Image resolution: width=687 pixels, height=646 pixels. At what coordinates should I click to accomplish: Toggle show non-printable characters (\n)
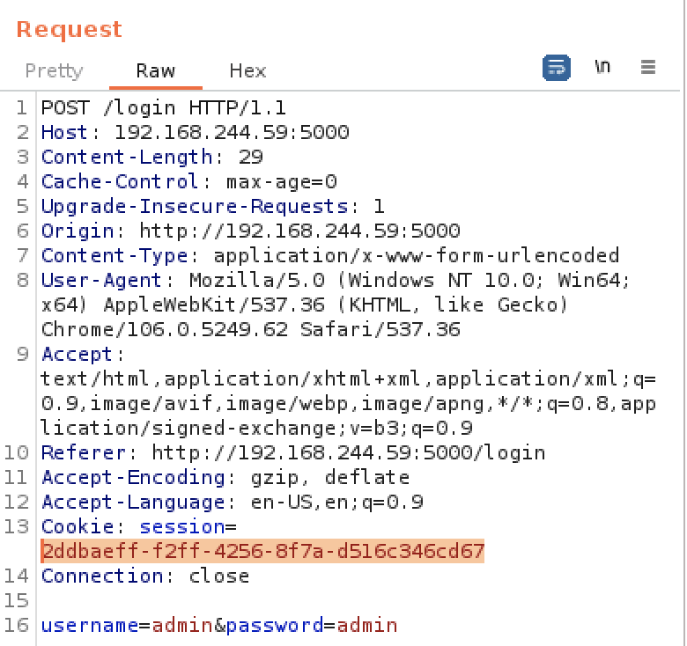point(602,67)
